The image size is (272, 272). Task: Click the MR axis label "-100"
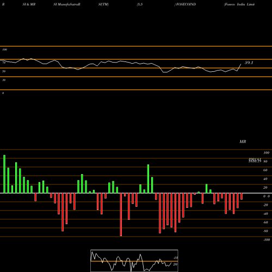267,240
